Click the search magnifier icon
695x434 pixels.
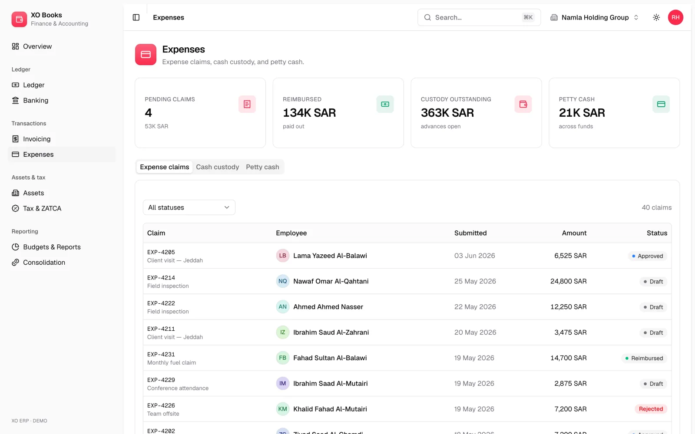427,17
